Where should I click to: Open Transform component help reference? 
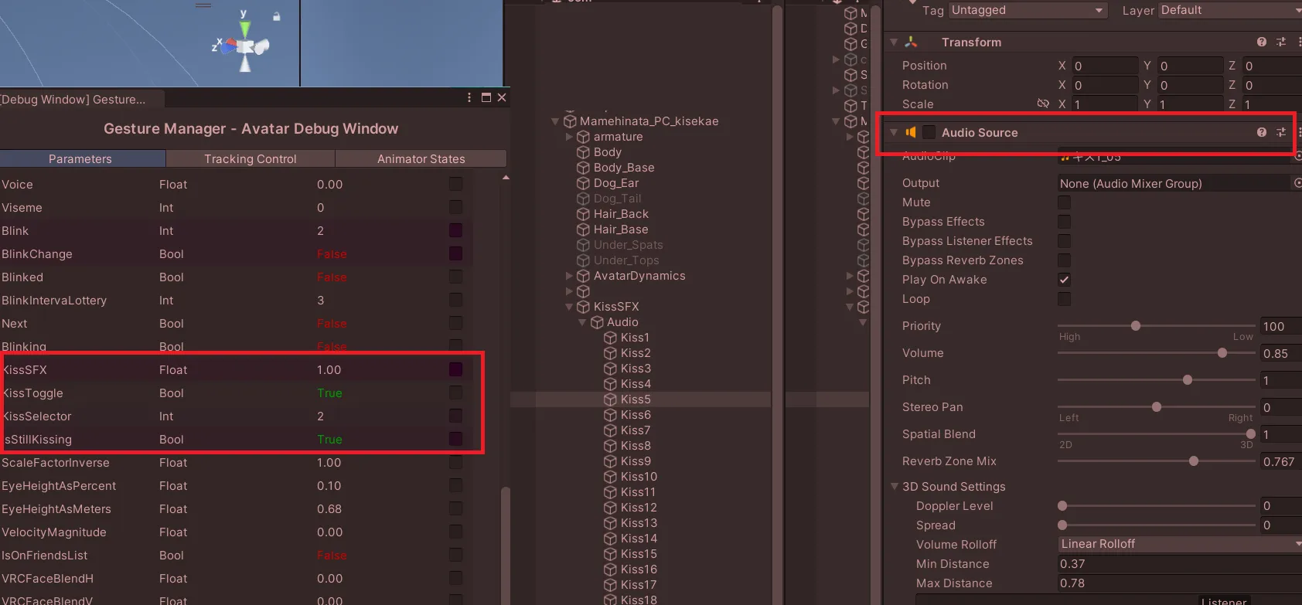[1262, 42]
